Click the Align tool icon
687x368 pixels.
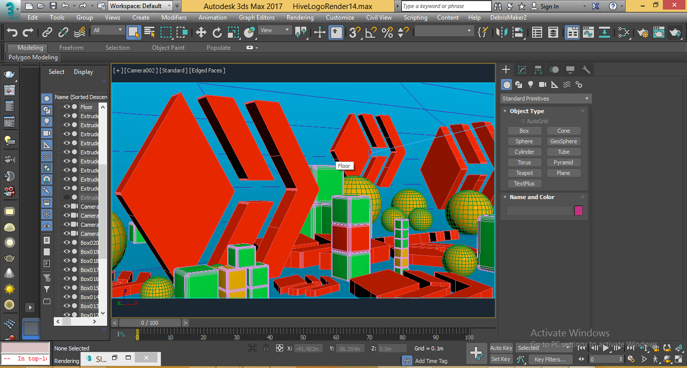pyautogui.click(x=518, y=33)
